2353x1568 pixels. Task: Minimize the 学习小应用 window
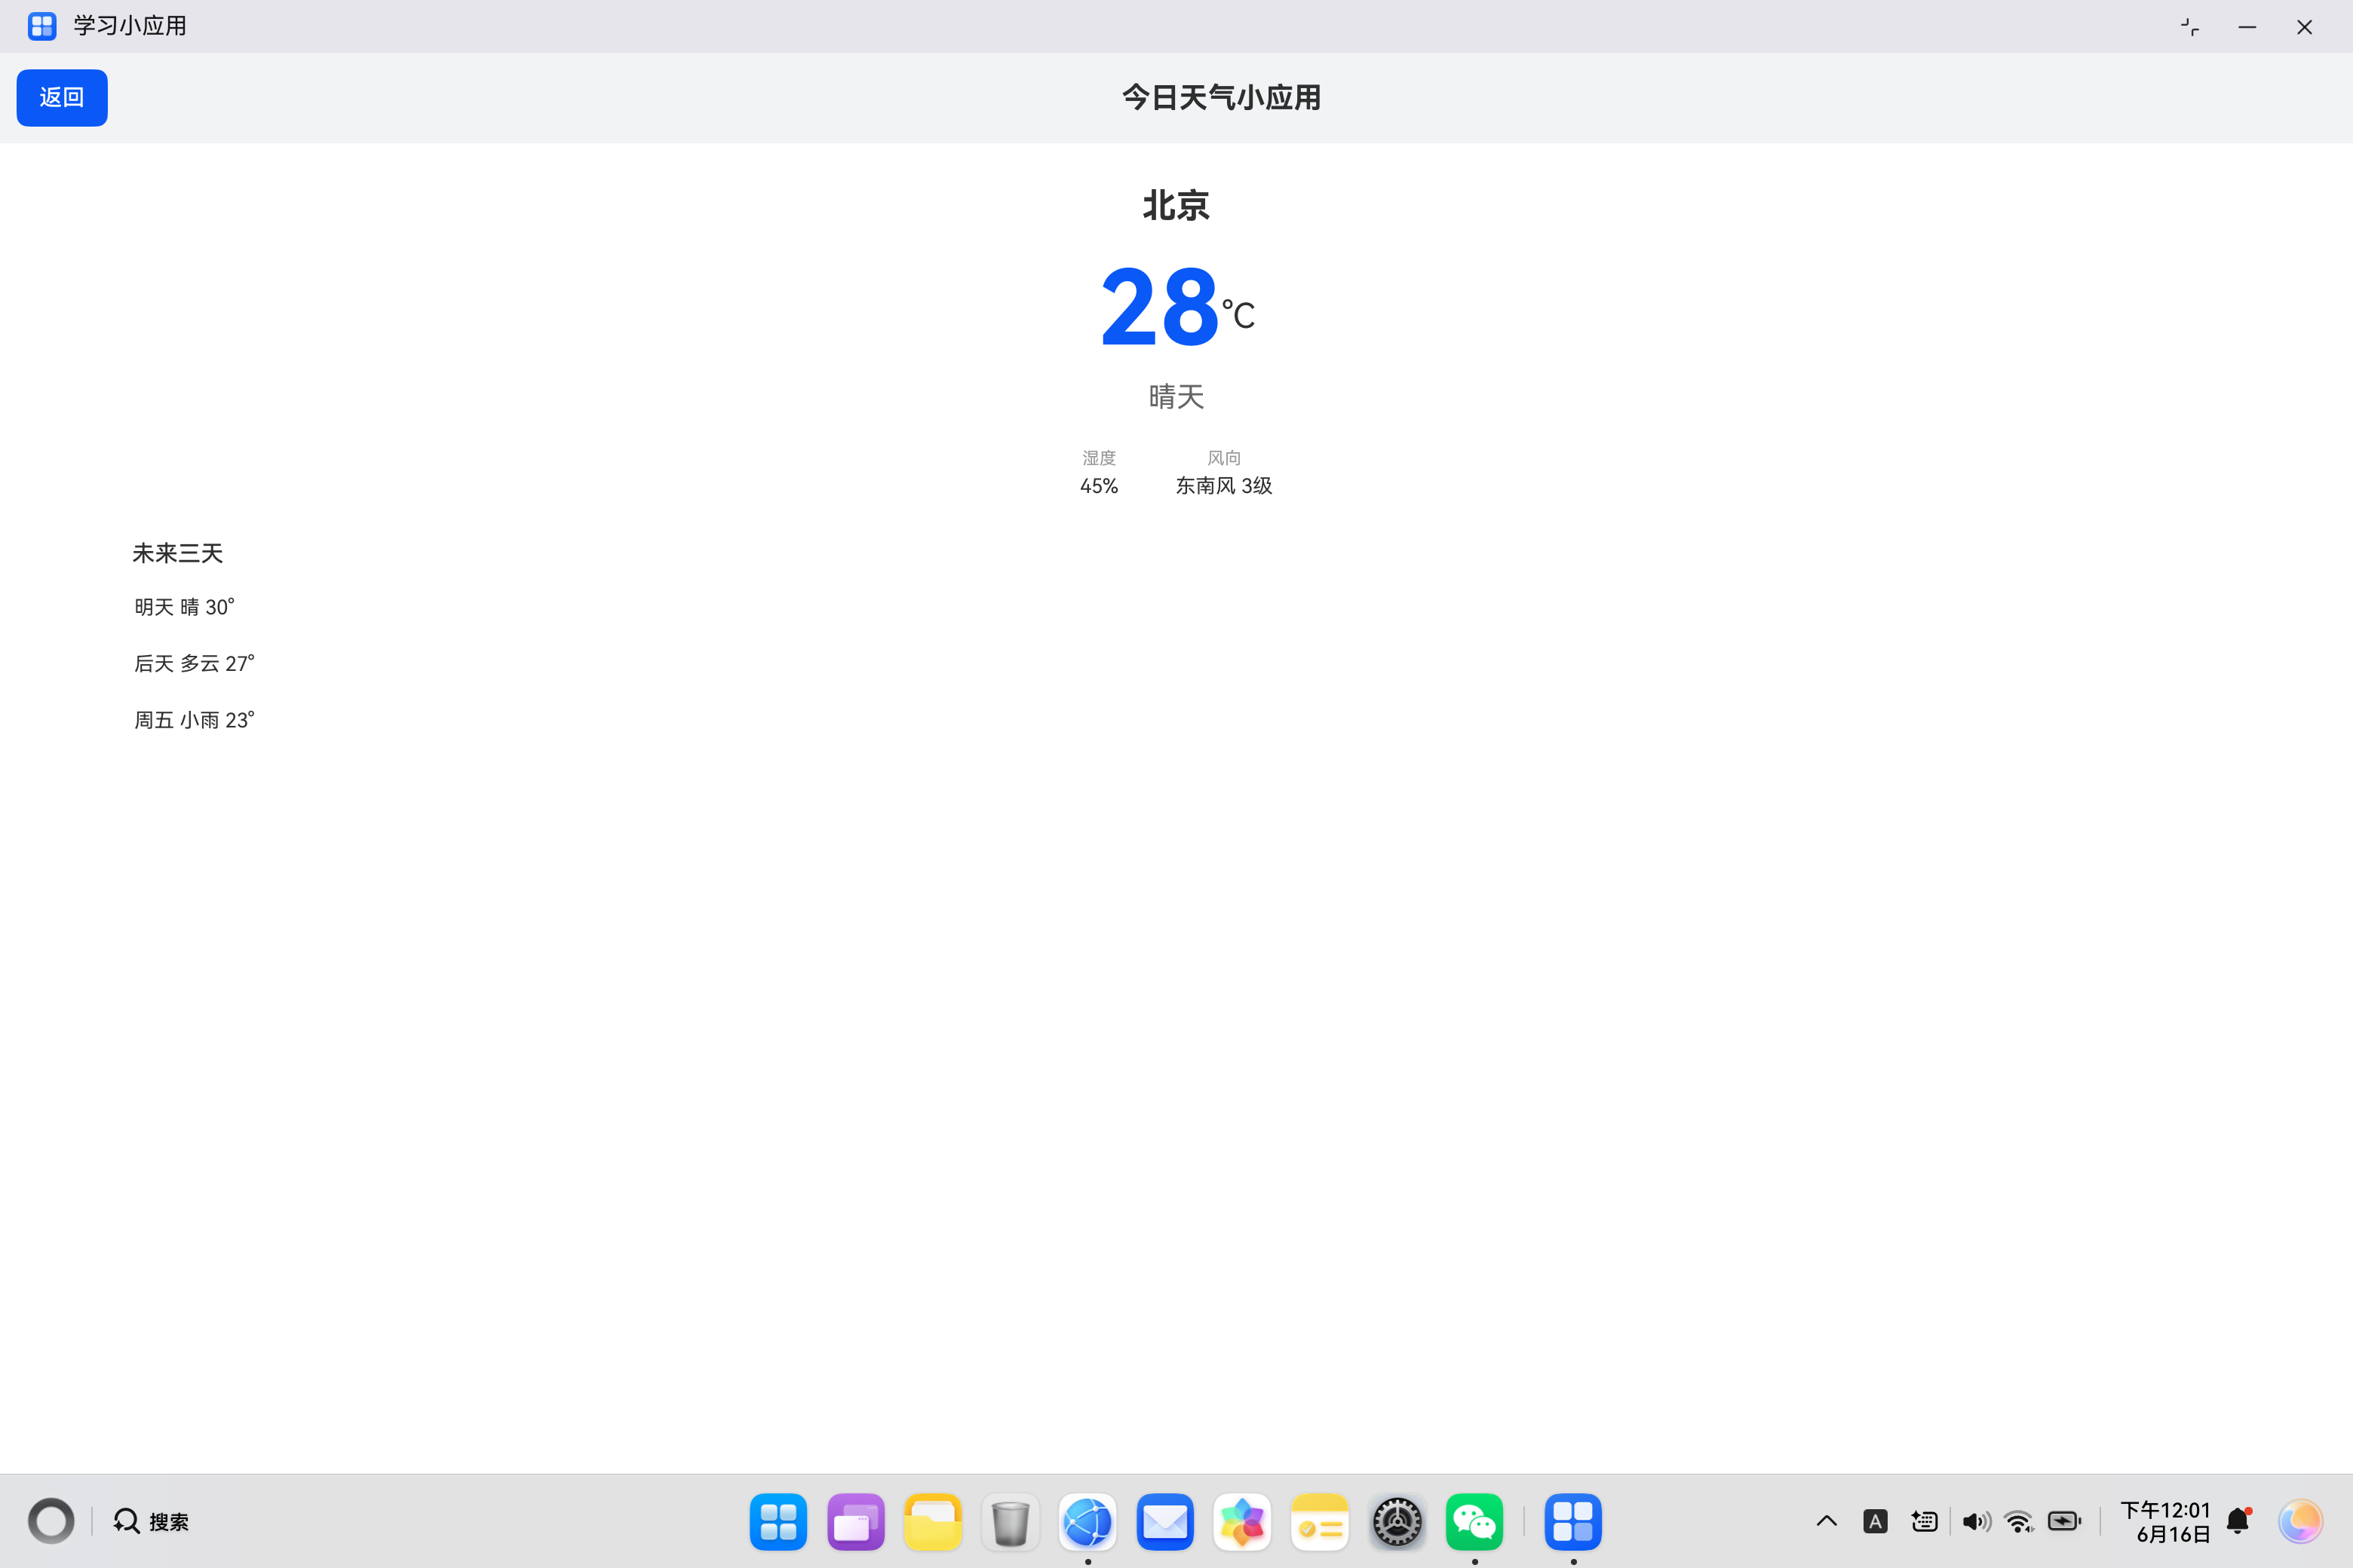tap(2247, 27)
